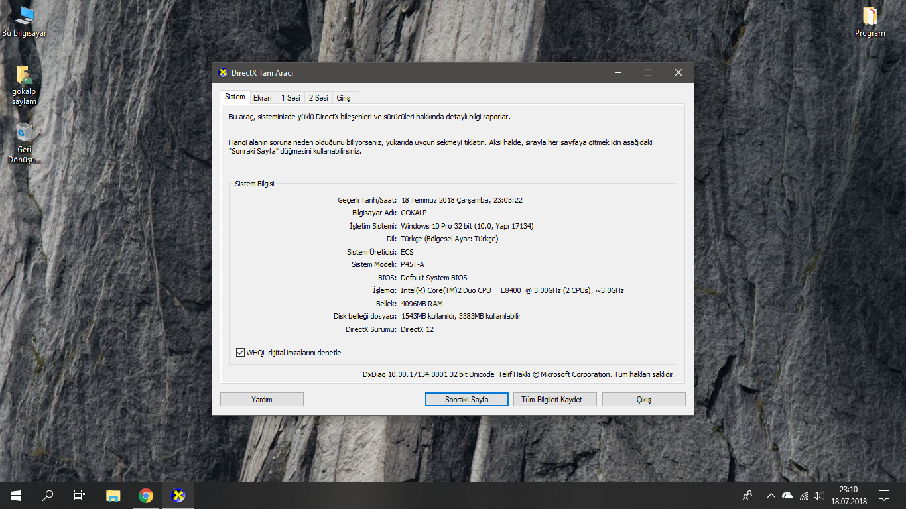Click the manufacturer value 'ECS'
The width and height of the screenshot is (906, 509).
tap(407, 252)
